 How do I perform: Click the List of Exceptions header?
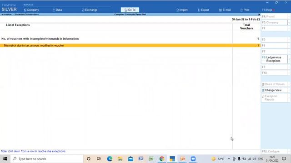[18, 25]
